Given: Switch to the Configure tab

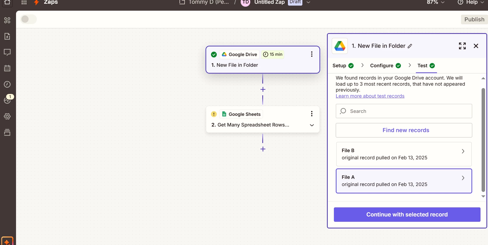Looking at the screenshot, I should pyautogui.click(x=385, y=66).
